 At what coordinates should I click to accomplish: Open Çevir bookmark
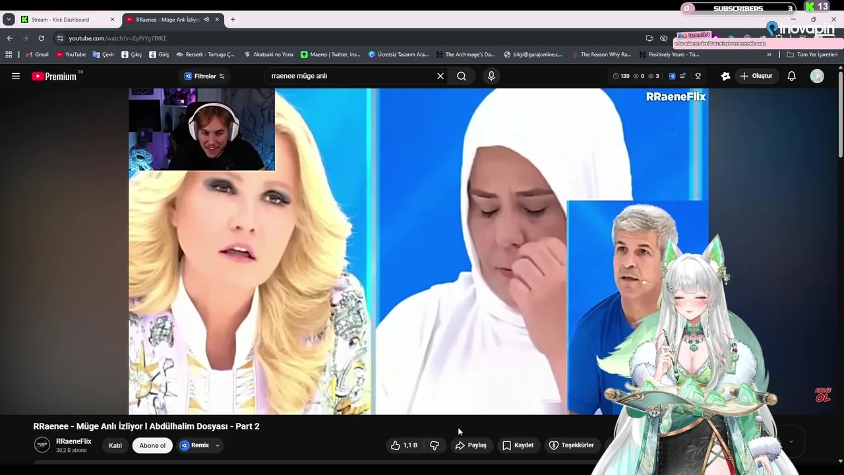click(x=104, y=55)
